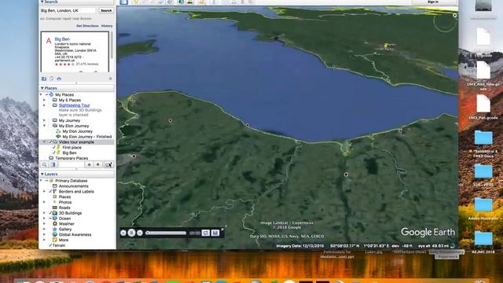
Task: Expand the Photos layer arrow
Action: coord(44,202)
